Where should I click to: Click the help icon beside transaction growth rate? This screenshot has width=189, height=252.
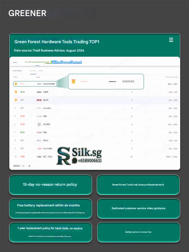coord(176,77)
